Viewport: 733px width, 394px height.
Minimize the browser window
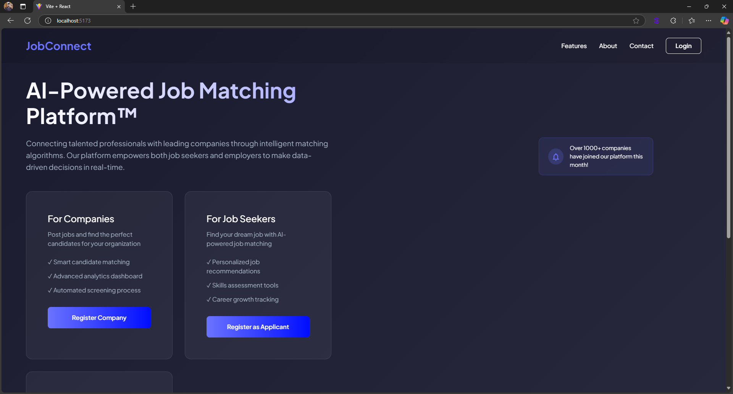pos(689,6)
